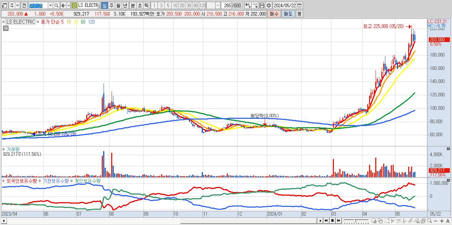
Task: Click the box before 종가 단순 legend
Action: [x=39, y=22]
